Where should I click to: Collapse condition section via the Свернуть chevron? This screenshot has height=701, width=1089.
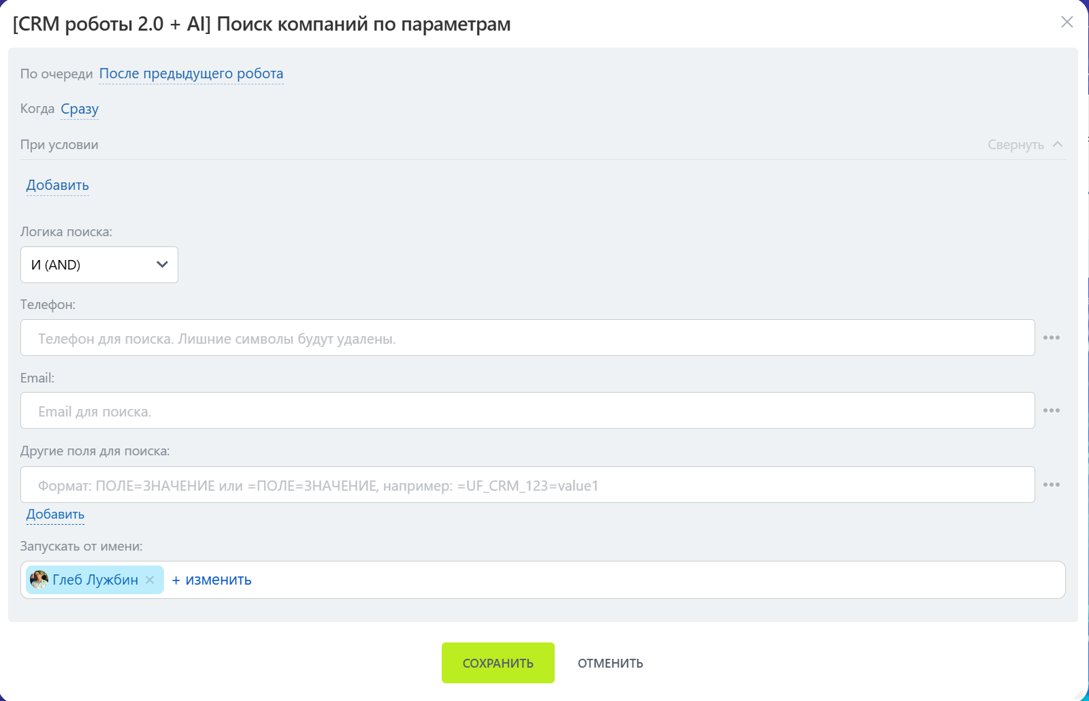coord(1058,144)
